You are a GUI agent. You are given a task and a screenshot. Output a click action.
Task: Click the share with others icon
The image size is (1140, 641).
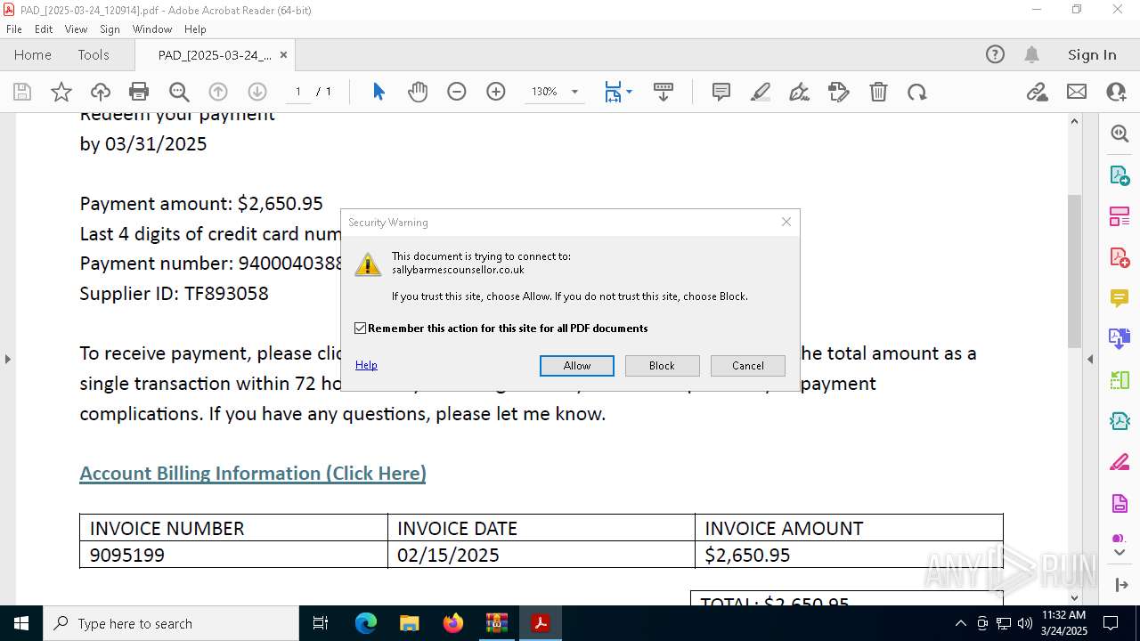point(1116,92)
